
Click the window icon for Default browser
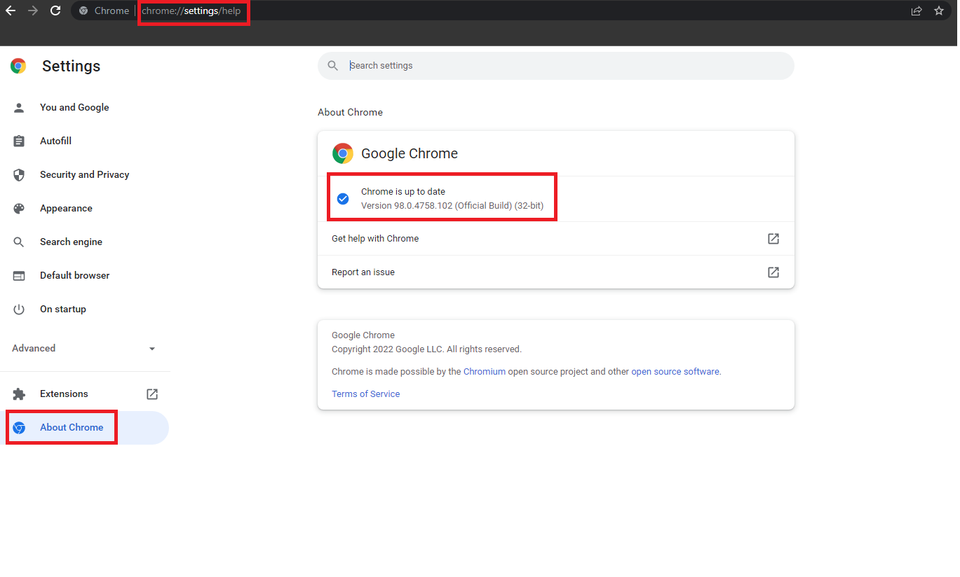click(19, 275)
